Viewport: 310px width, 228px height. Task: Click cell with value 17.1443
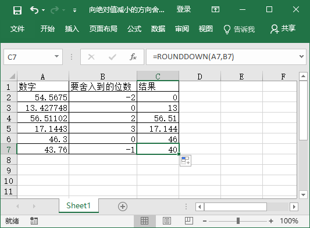43,128
